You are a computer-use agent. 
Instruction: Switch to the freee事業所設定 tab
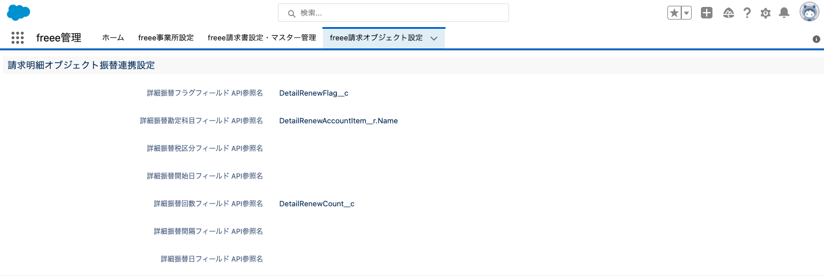coord(166,38)
